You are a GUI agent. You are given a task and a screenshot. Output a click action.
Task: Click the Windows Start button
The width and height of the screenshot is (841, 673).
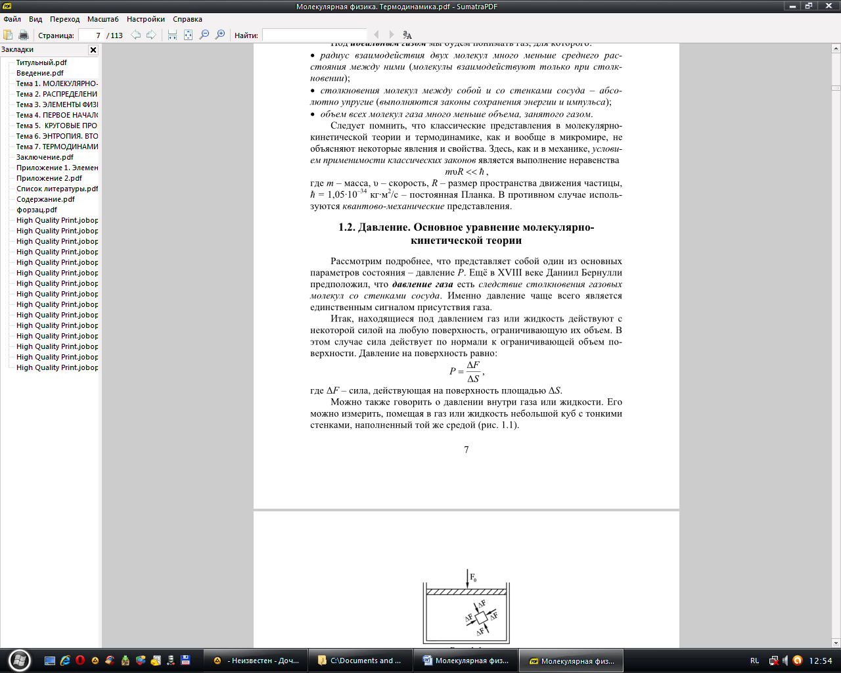(x=19, y=661)
